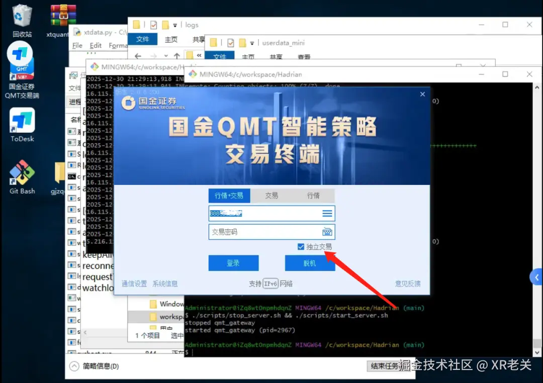This screenshot has width=543, height=383.
Task: Click the 脱机 offline button
Action: [310, 263]
